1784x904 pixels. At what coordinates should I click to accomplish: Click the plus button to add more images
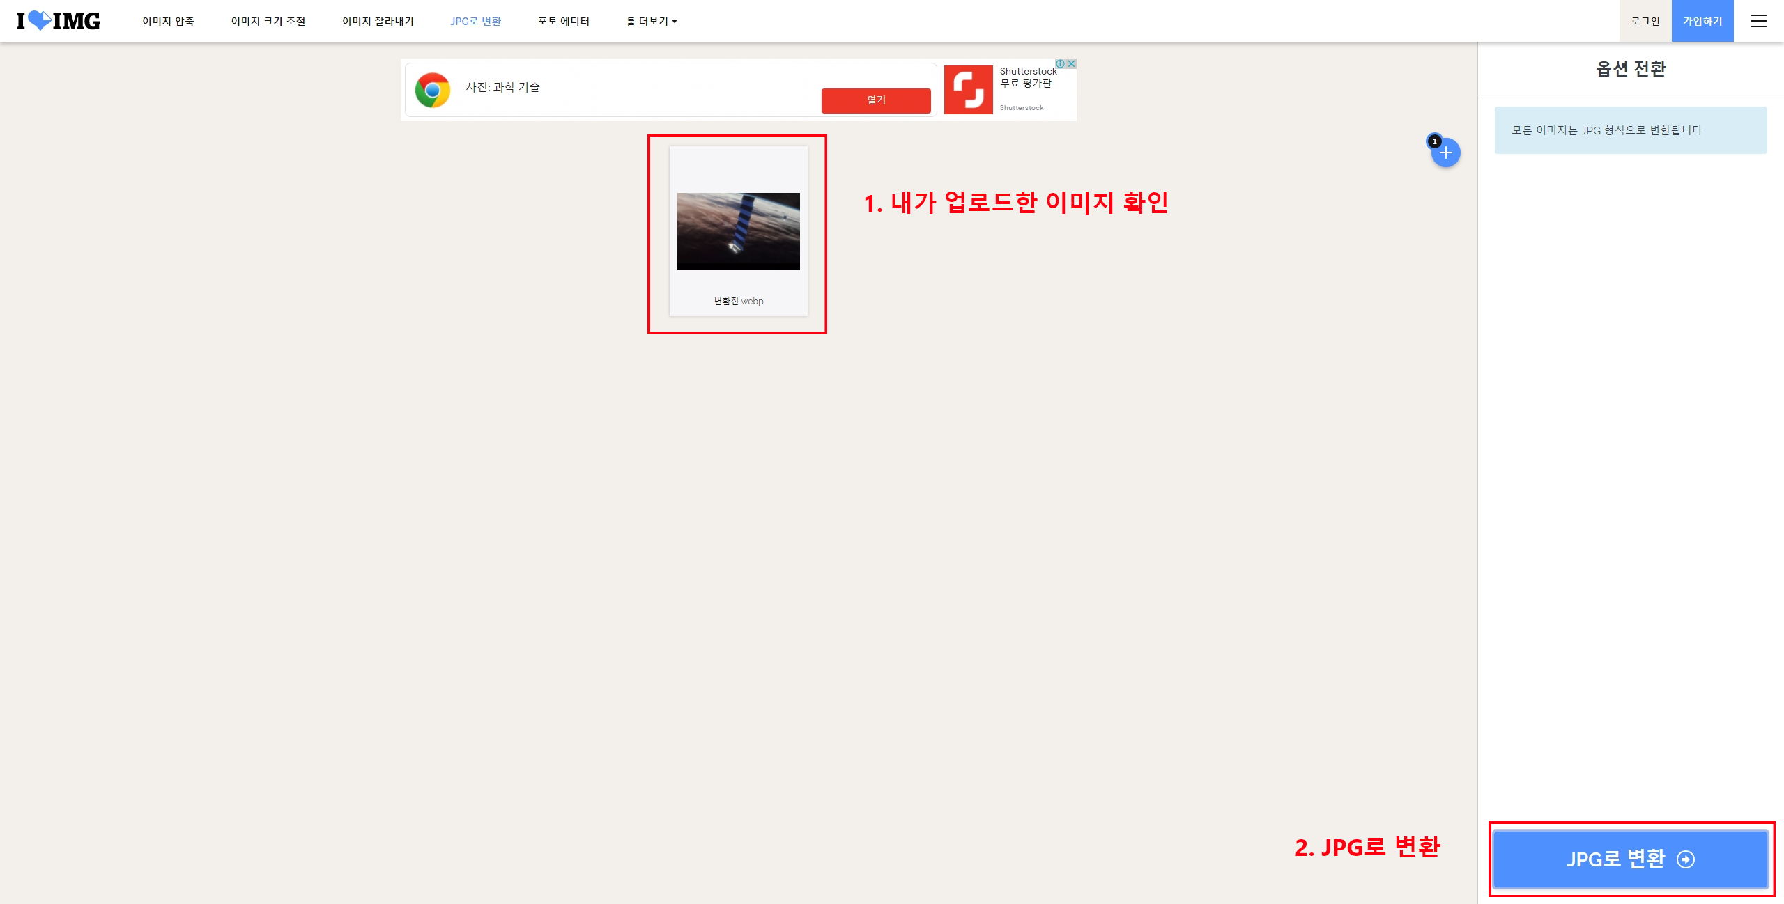click(1446, 153)
